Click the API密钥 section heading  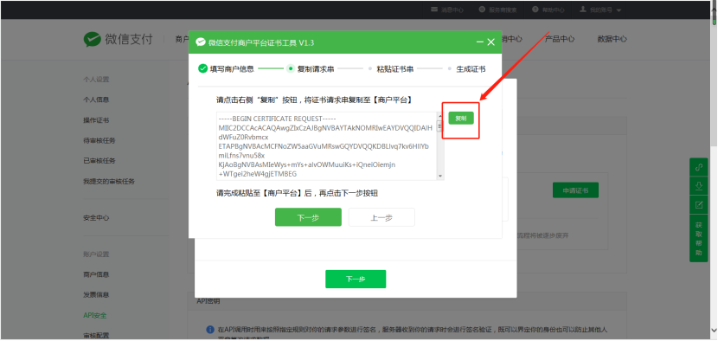[208, 301]
